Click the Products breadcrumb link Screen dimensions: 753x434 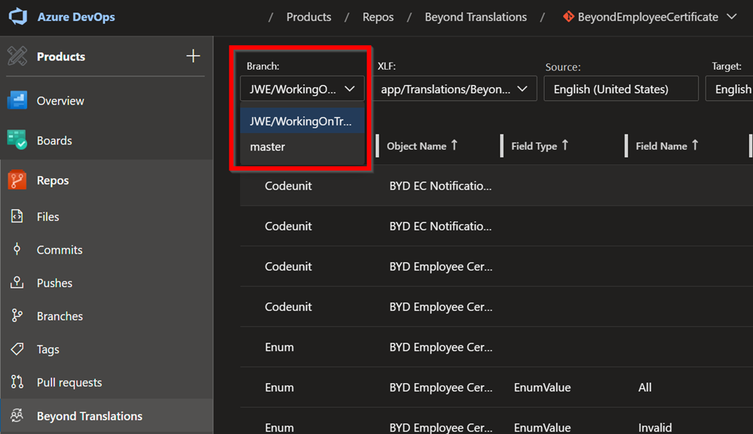pos(309,17)
